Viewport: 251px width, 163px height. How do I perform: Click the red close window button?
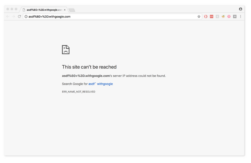8,9
